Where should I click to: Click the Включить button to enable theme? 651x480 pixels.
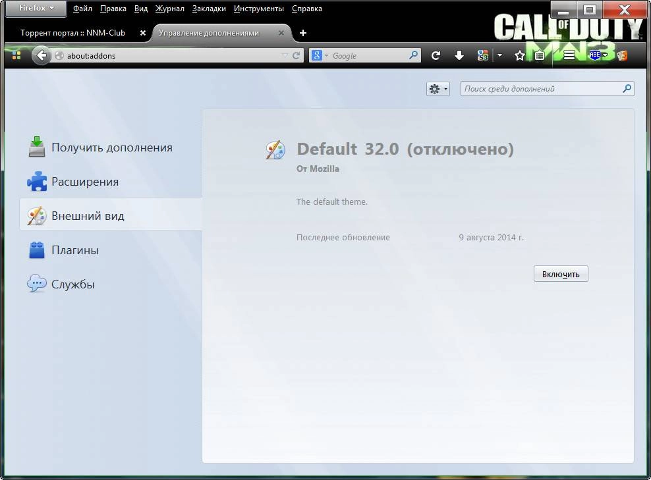click(x=561, y=274)
